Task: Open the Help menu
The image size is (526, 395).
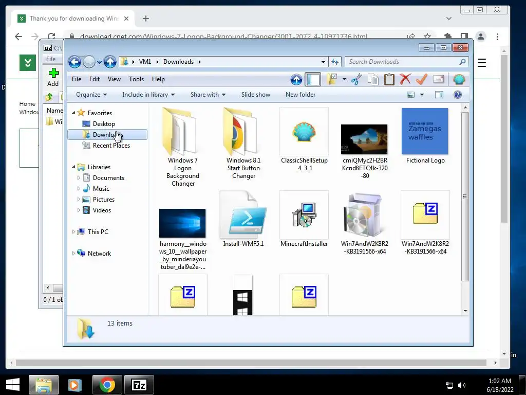Action: (x=158, y=79)
